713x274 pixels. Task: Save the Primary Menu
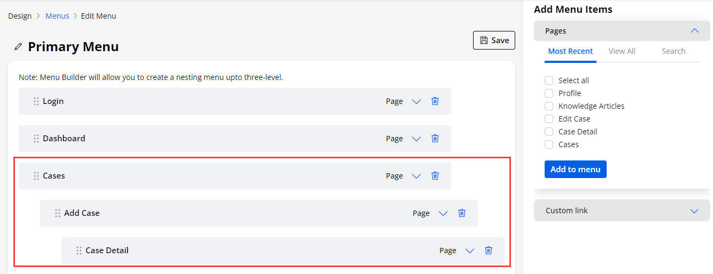494,41
